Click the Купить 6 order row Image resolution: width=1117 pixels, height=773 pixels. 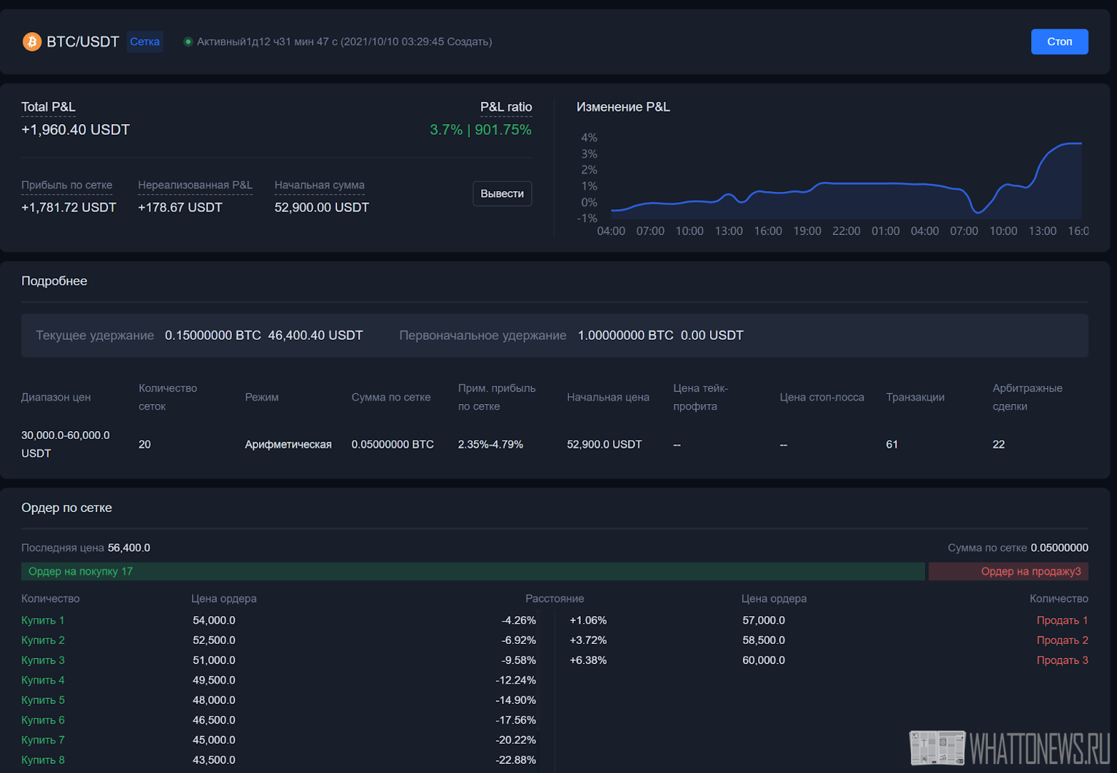point(279,720)
